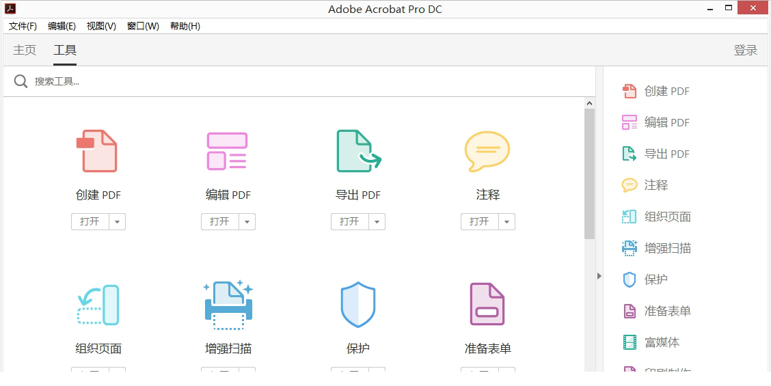Select 创建 PDF icon in right sidebar
Image resolution: width=771 pixels, height=386 pixels.
[x=630, y=91]
